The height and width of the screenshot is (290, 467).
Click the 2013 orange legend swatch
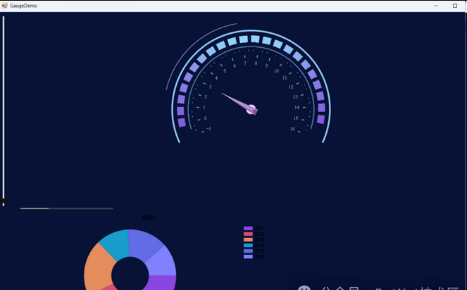point(248,239)
